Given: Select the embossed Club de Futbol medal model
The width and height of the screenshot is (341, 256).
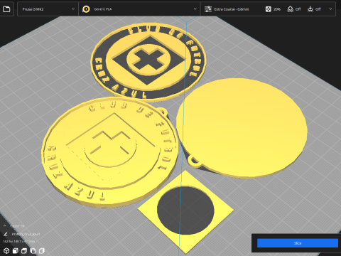Looking at the screenshot, I should [x=110, y=151].
